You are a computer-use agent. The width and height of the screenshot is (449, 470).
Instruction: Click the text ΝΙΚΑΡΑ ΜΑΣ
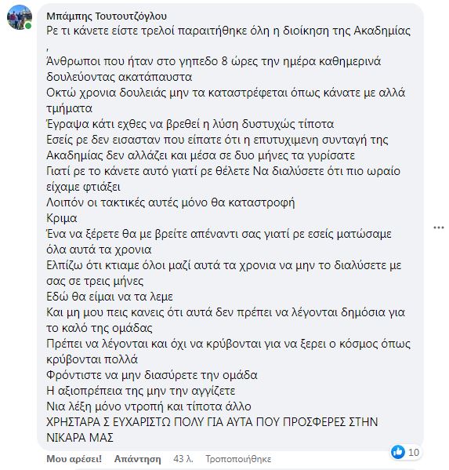point(80,438)
